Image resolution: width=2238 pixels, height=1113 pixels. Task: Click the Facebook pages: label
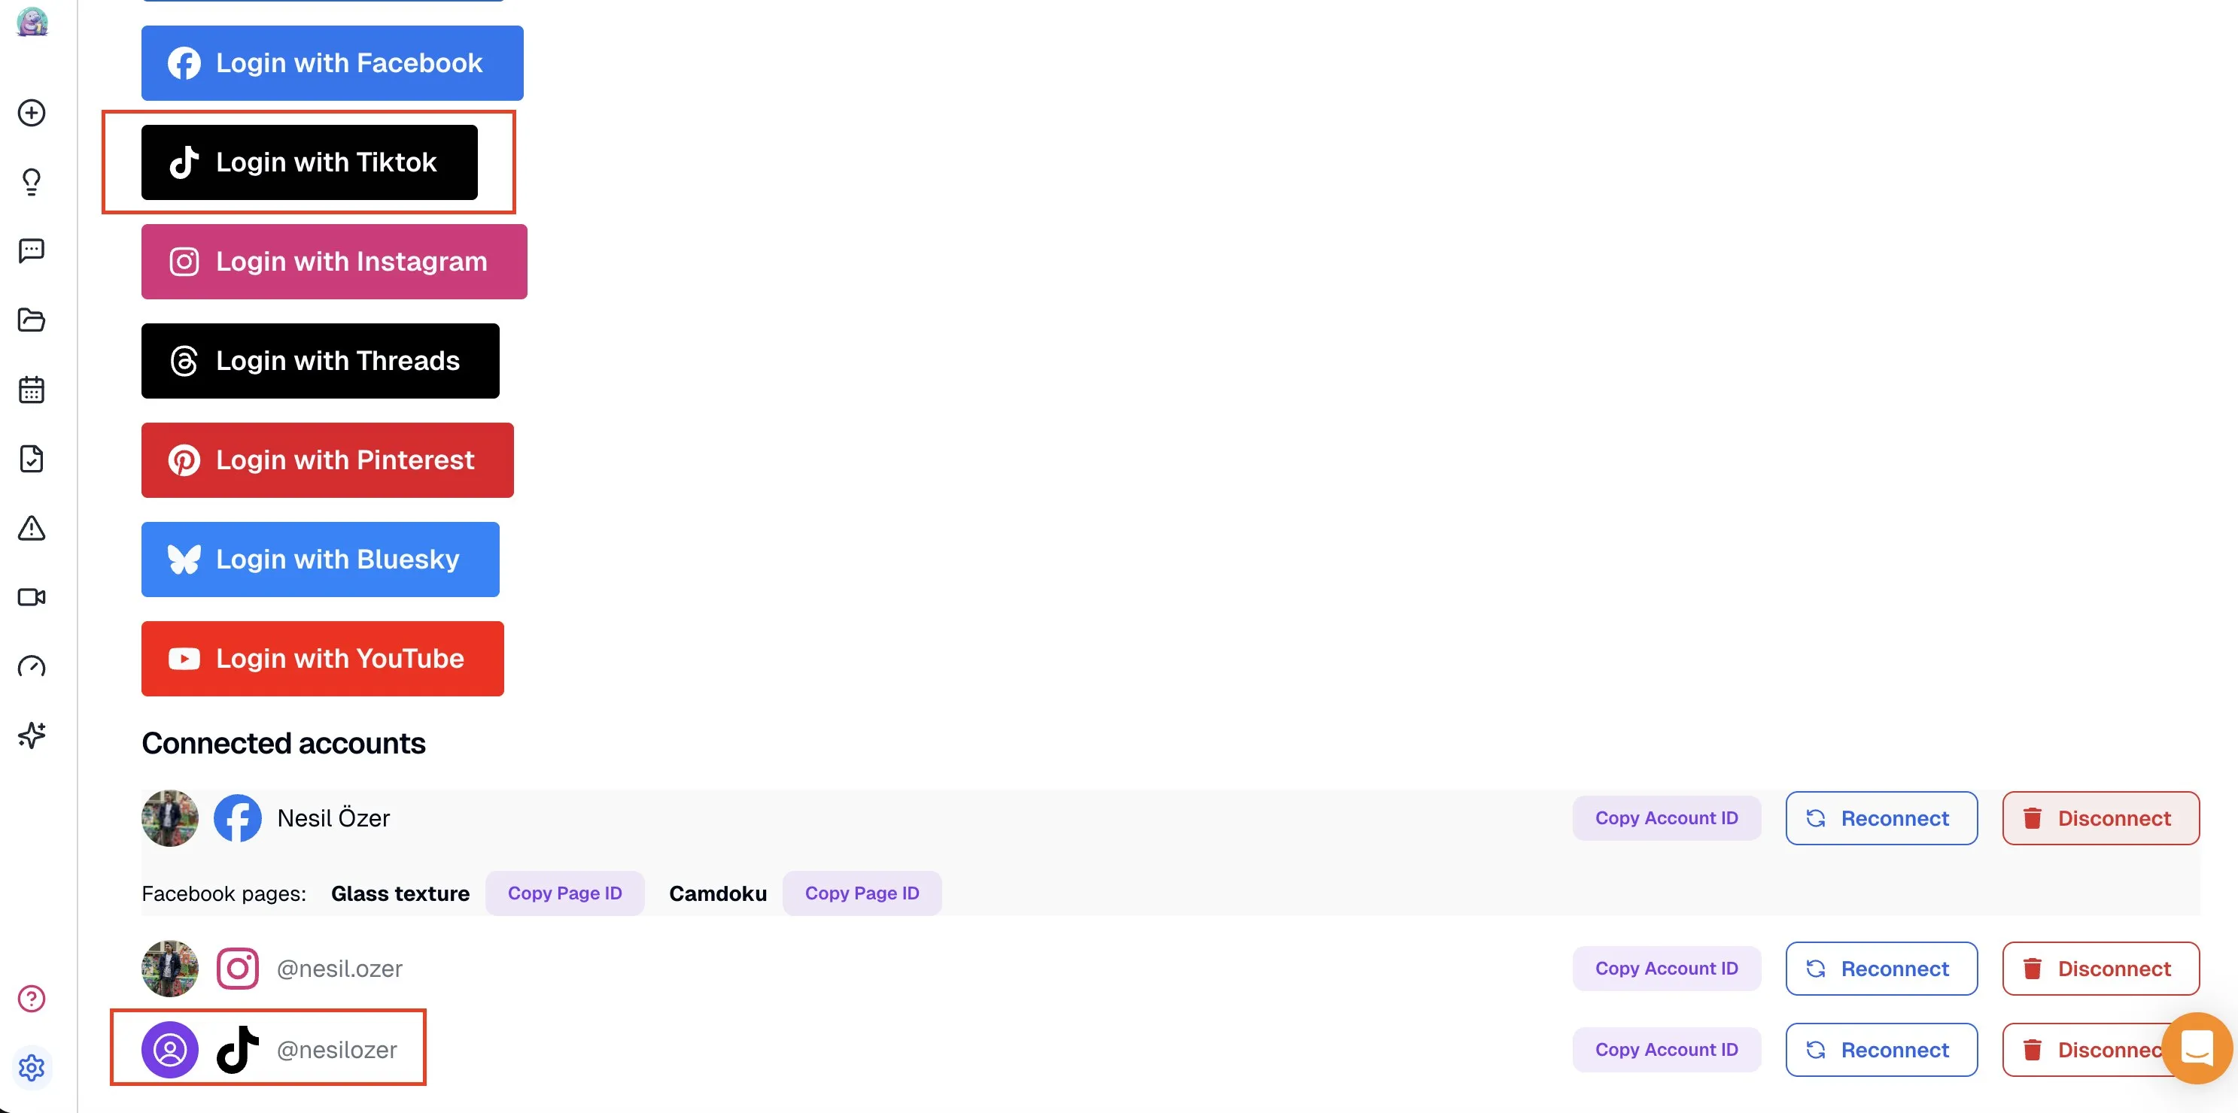[224, 894]
